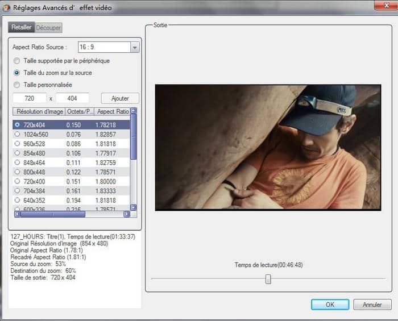Click the Original Aspect Ratio line

click(x=47, y=250)
